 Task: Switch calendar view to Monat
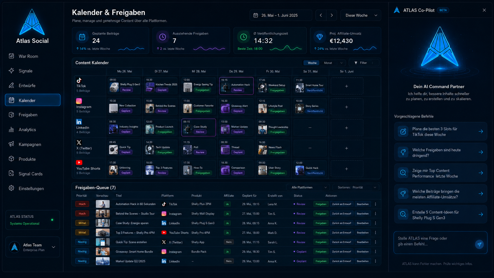[x=328, y=63]
